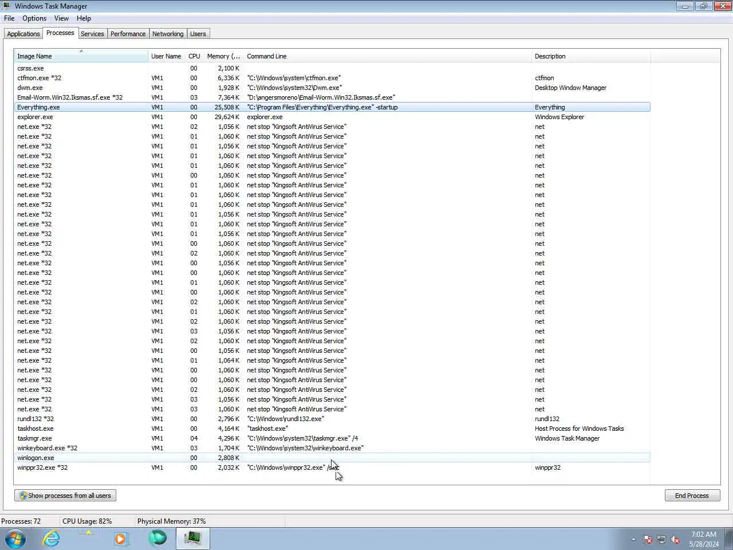Go to the Performance tab

[x=128, y=34]
